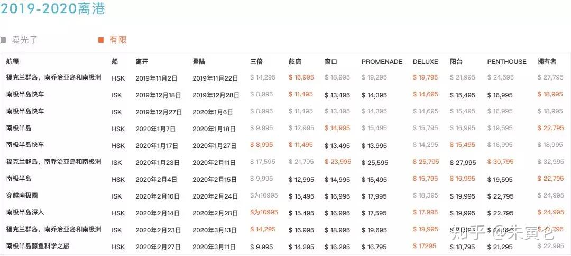Select departure date 2019年11月2日
This screenshot has height=256, width=571.
(156, 78)
